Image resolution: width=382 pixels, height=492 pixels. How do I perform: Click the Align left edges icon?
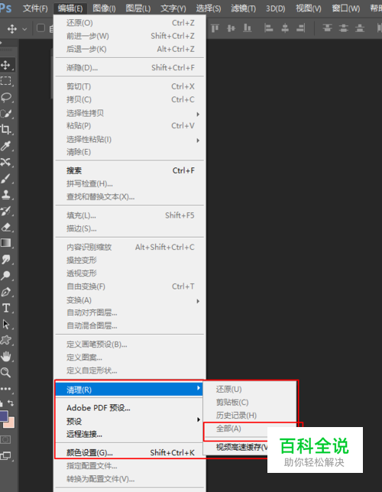268,28
